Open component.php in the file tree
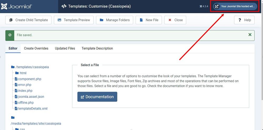Screen dimensions: 263x130 coord(28,79)
